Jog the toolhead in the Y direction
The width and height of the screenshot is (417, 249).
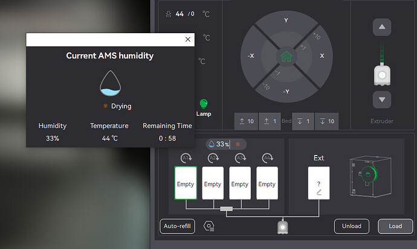(286, 20)
